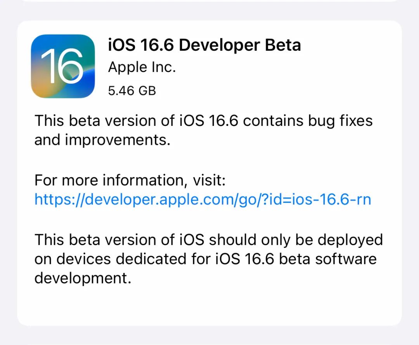Image resolution: width=419 pixels, height=345 pixels.
Task: Select the deployment warning text
Action: tap(209, 259)
